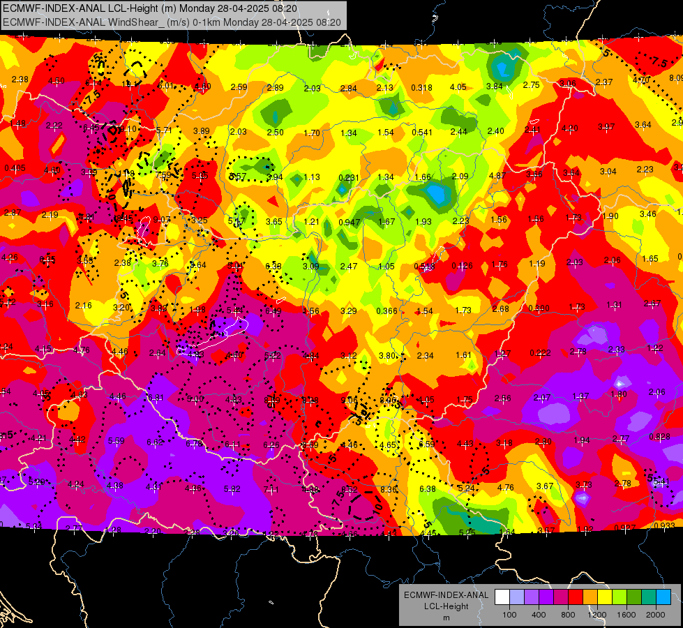Click the wind shear value 3.29
This screenshot has width=683, height=628.
pyautogui.click(x=348, y=311)
